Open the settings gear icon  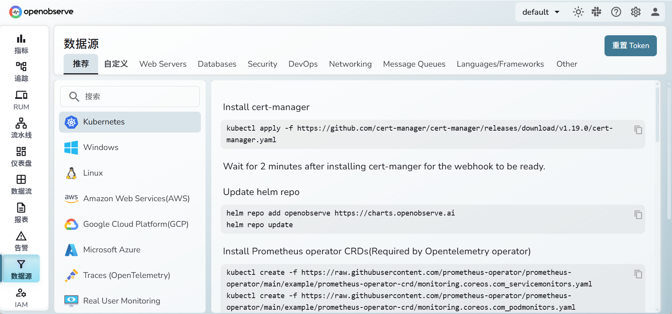636,12
